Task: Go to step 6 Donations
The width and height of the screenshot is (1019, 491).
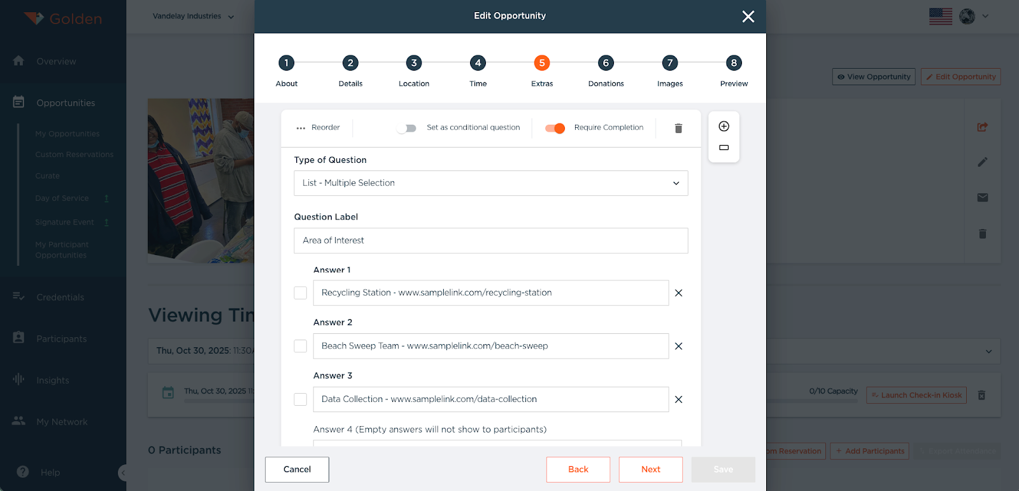Action: [x=606, y=63]
